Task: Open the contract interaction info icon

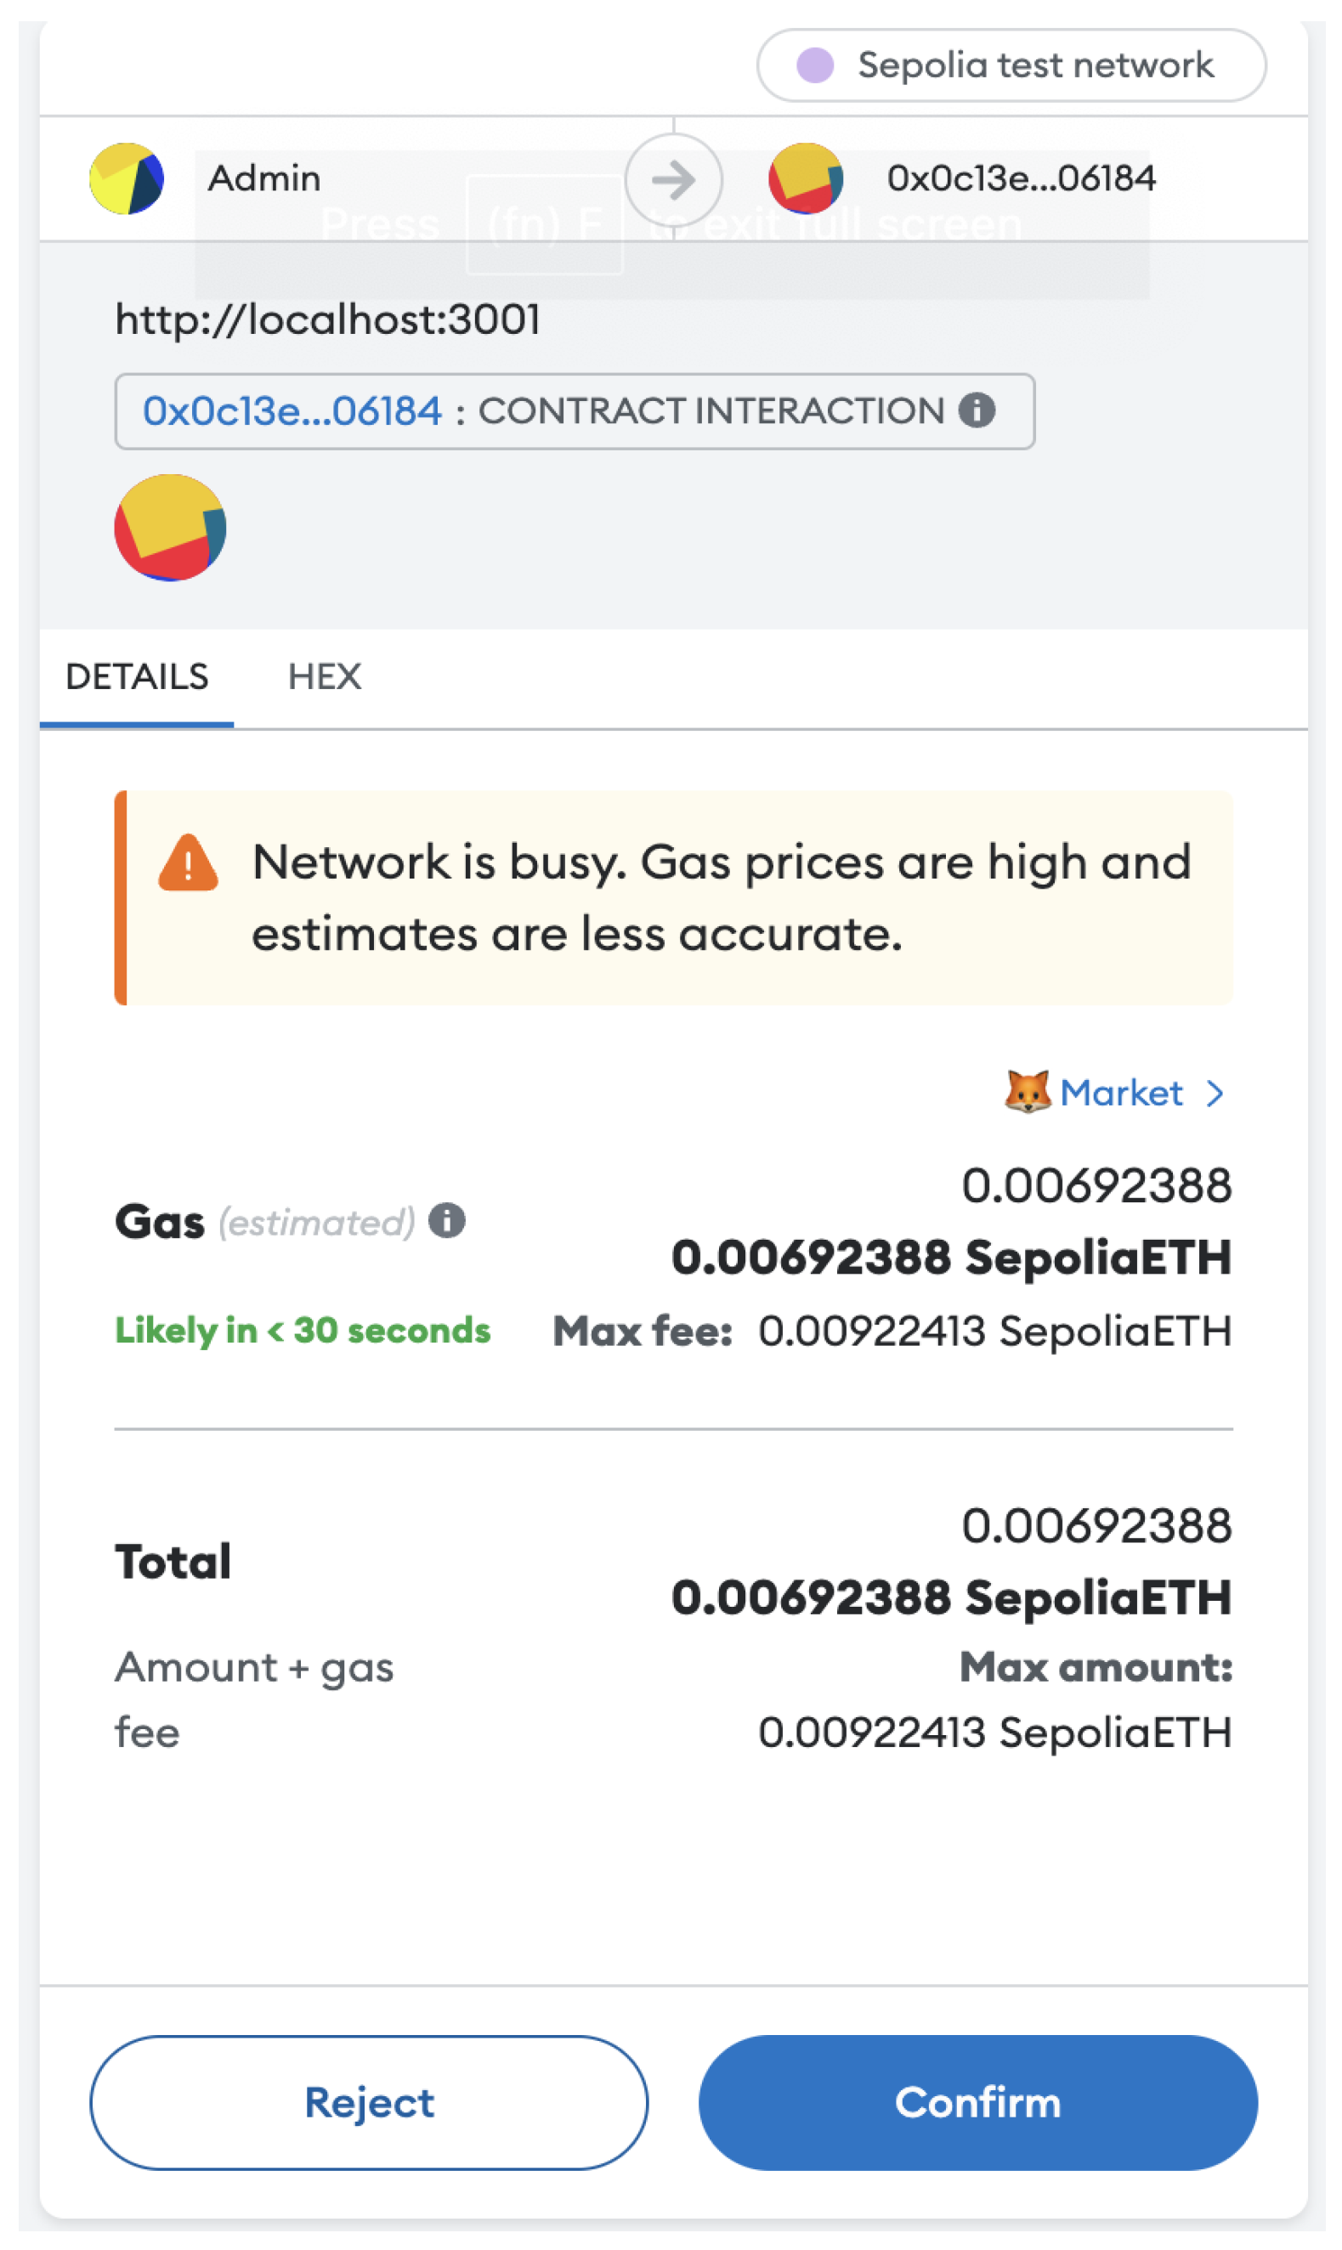Action: [x=977, y=410]
